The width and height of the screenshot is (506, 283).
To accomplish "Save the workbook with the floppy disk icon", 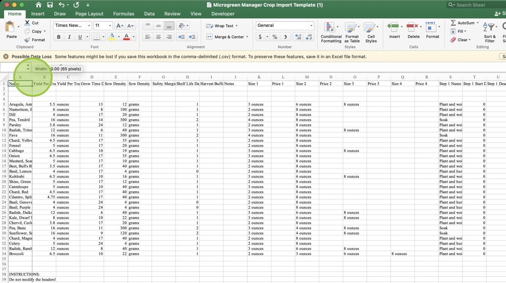I will [50, 5].
